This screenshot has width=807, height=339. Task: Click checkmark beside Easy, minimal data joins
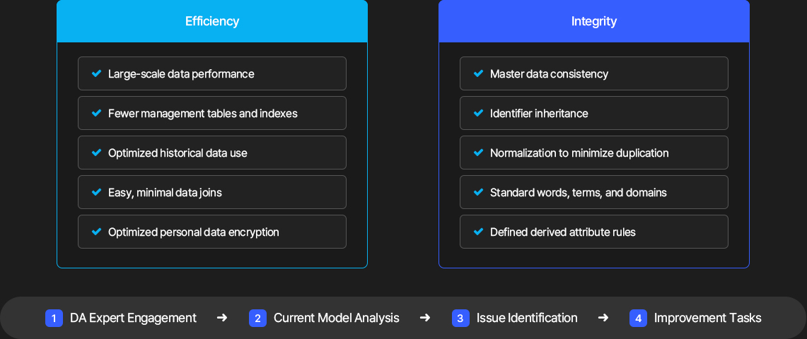coord(96,192)
